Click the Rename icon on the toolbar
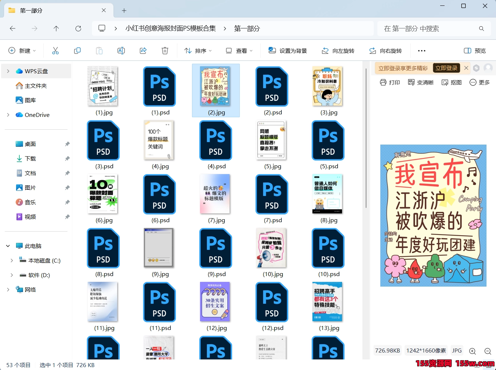 121,51
